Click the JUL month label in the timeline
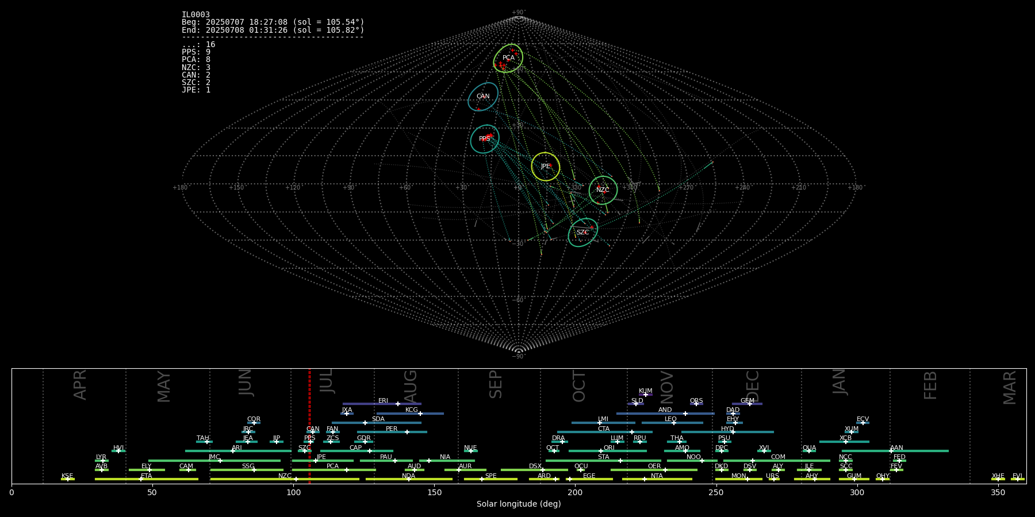The width and height of the screenshot is (1035, 517). [326, 381]
